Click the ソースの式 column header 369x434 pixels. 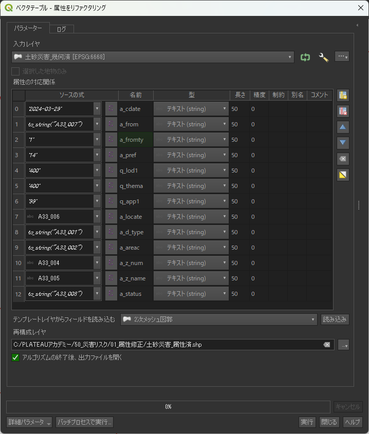(x=72, y=95)
